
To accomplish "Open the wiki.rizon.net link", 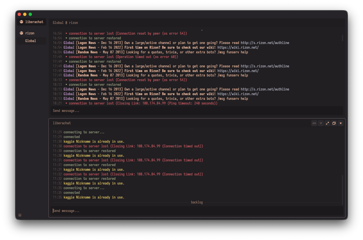I will pos(238,48).
